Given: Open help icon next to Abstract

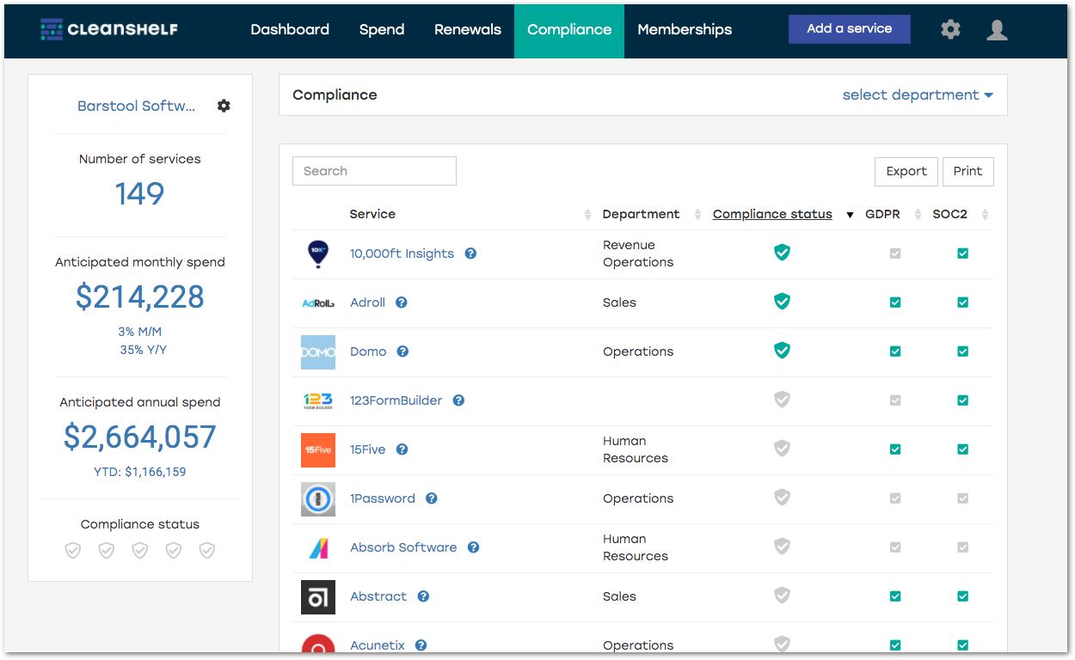Looking at the screenshot, I should click(423, 596).
